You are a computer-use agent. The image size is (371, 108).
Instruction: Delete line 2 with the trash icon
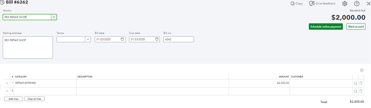tap(361, 91)
